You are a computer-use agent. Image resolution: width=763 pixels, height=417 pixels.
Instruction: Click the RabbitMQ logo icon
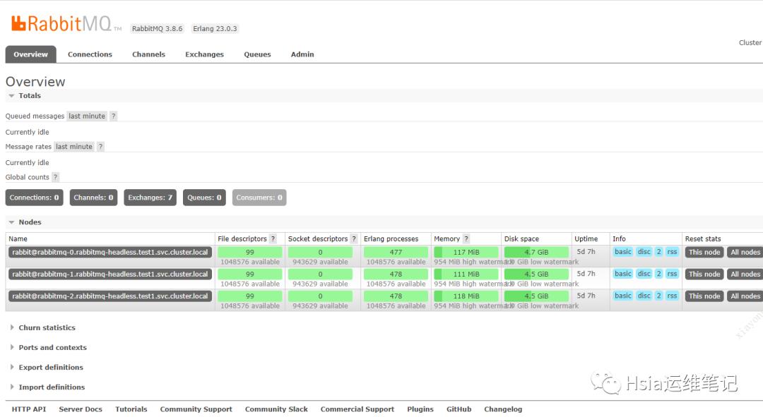19,24
